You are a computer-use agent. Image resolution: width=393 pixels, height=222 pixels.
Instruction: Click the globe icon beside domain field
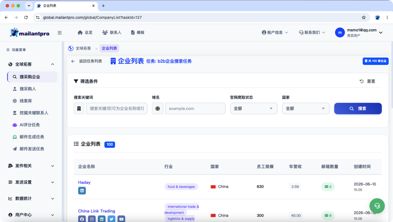(158, 109)
